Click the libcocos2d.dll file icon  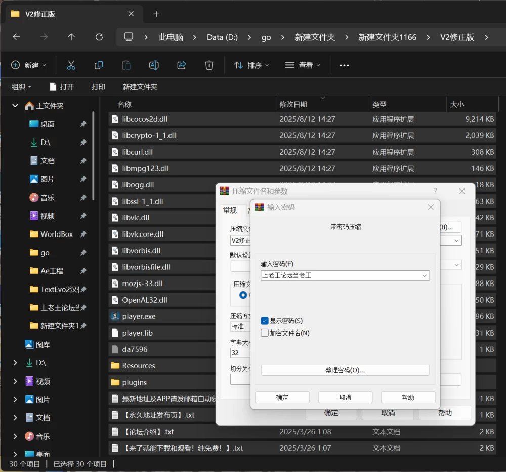[x=115, y=119]
